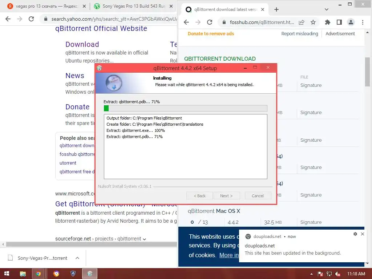372x279 pixels.
Task: Switch to Chrome in the taskbar
Action: (x=38, y=274)
